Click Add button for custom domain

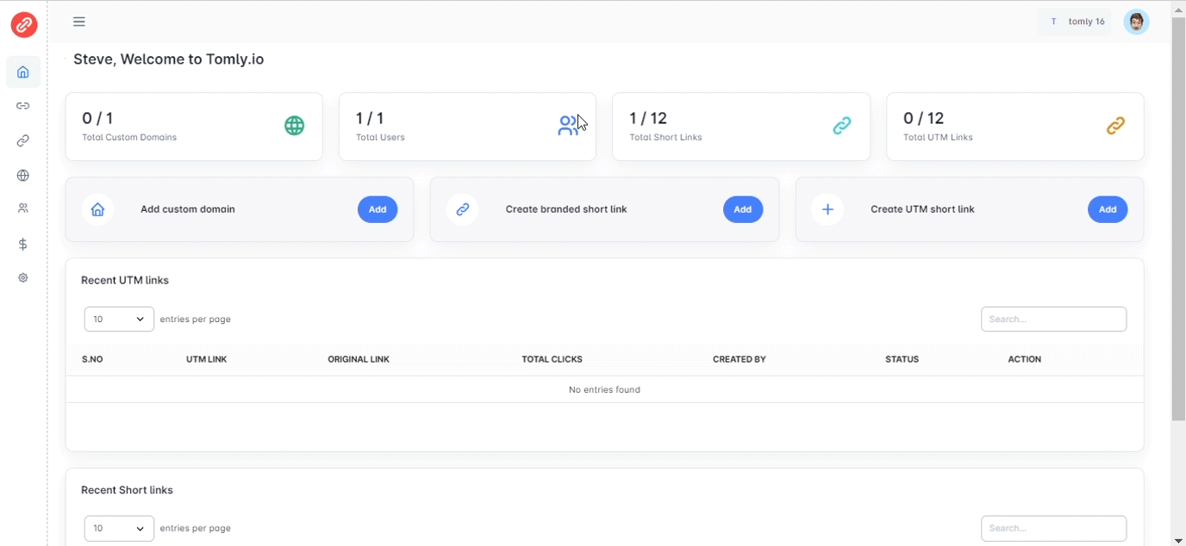point(378,209)
